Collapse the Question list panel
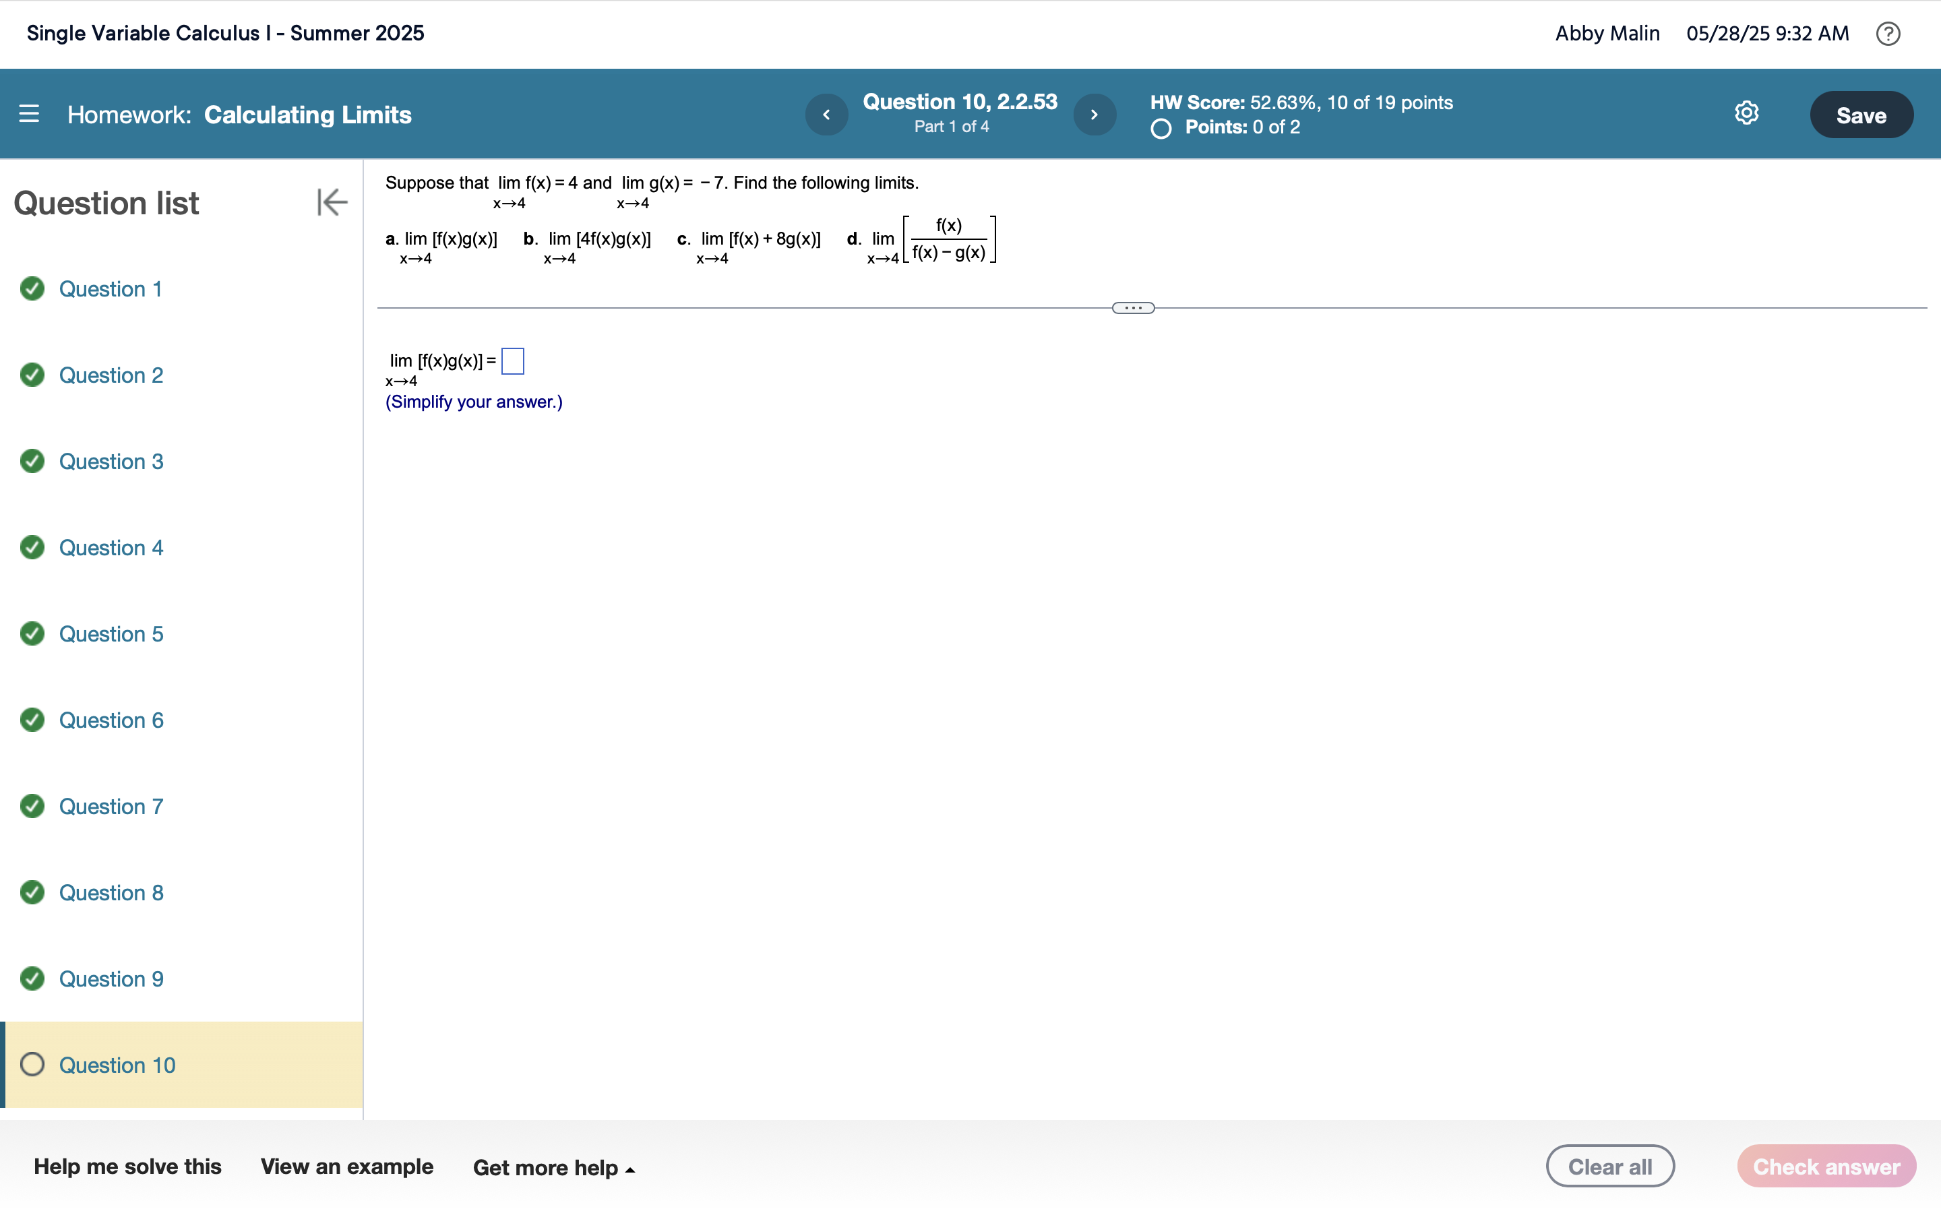This screenshot has height=1213, width=1941. click(x=332, y=202)
